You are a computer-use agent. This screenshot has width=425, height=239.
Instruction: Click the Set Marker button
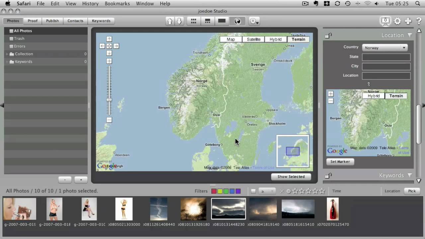click(340, 162)
